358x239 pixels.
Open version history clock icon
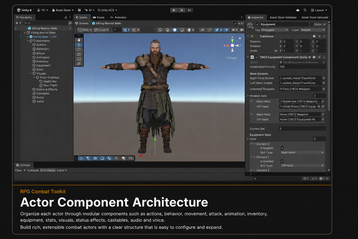[305, 10]
